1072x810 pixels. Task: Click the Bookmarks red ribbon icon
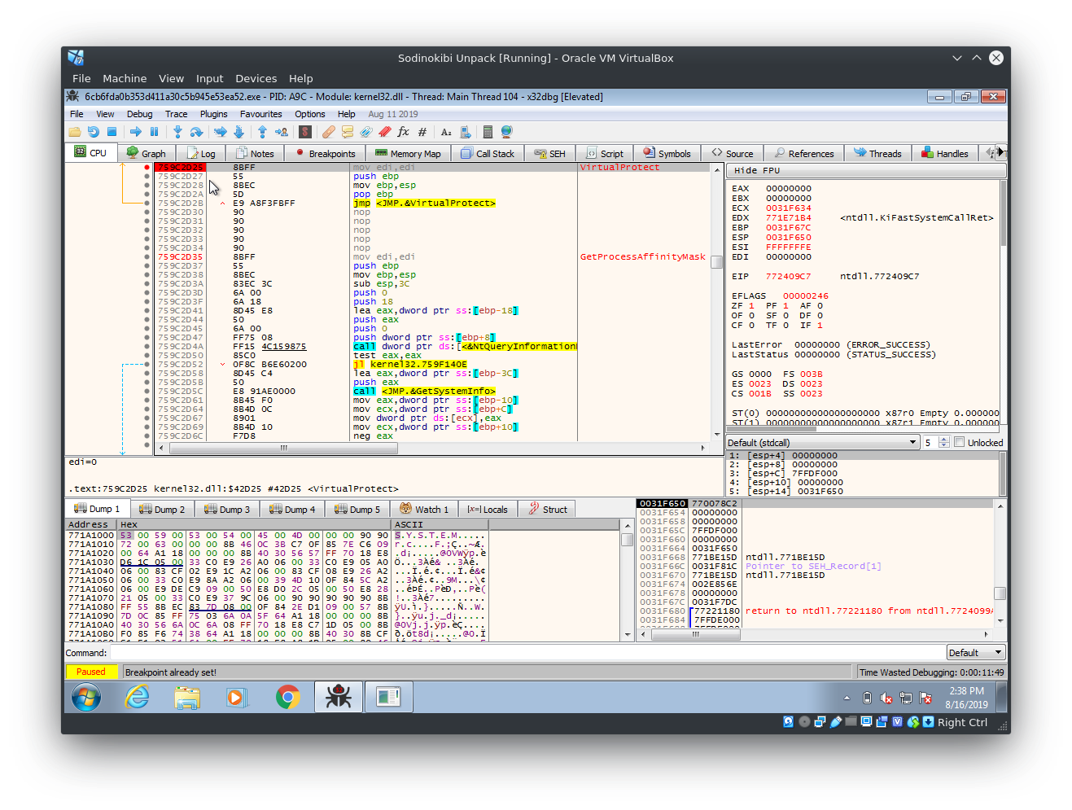click(x=385, y=132)
